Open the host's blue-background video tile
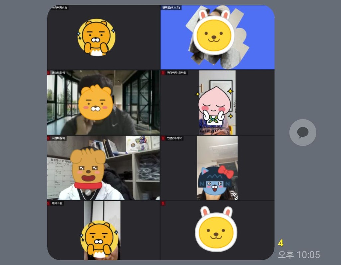Viewport: 341px width, 265px height. pyautogui.click(x=217, y=37)
